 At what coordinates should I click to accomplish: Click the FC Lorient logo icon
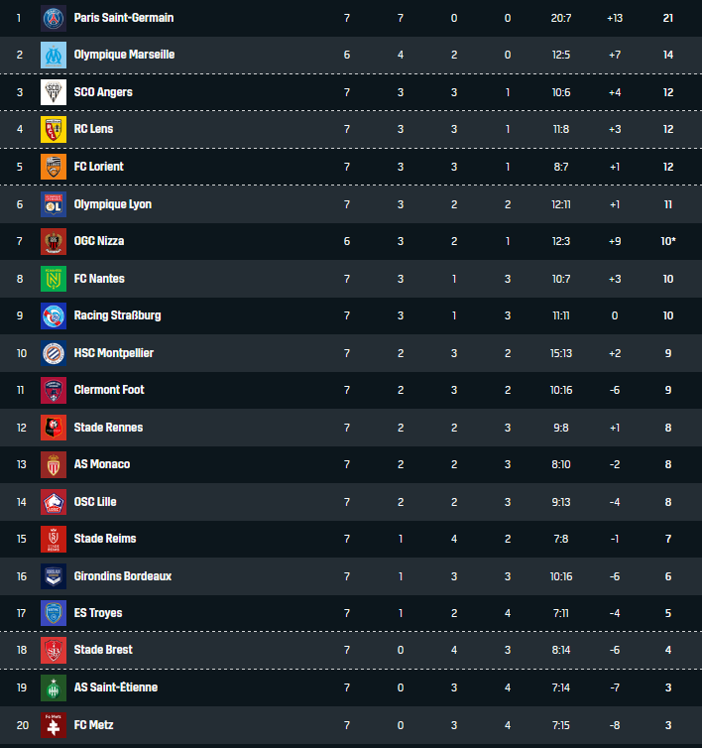53,167
